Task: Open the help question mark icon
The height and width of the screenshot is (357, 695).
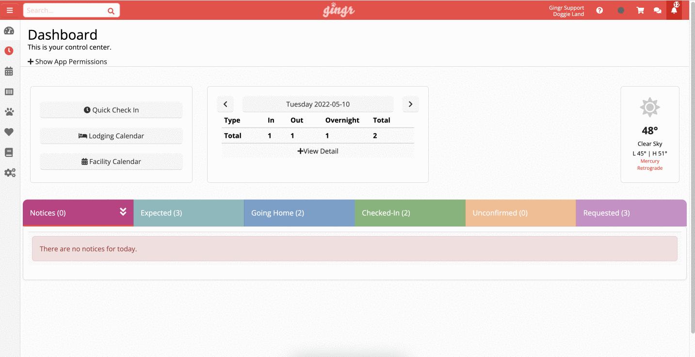Action: tap(599, 10)
